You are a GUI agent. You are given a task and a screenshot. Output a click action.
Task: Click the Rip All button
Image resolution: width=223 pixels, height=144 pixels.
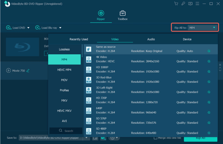[200, 138]
